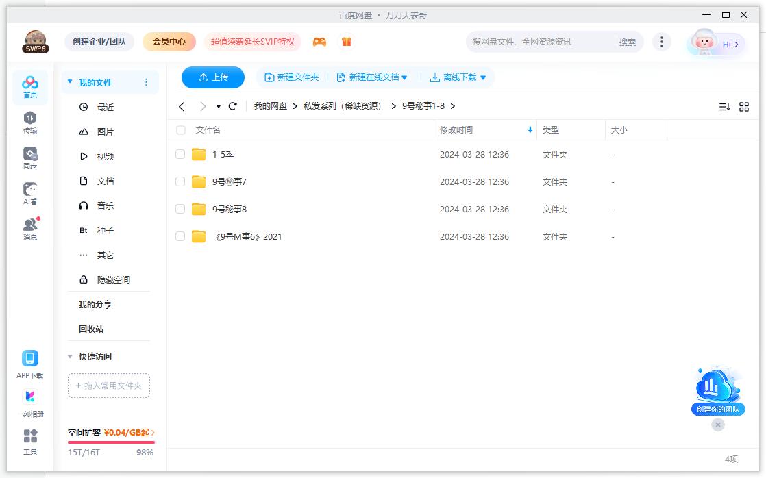Collapse the 快捷访问 section
766x478 pixels.
pyautogui.click(x=70, y=356)
